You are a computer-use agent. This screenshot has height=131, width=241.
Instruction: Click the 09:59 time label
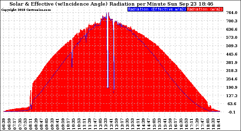[x=63, y=124]
